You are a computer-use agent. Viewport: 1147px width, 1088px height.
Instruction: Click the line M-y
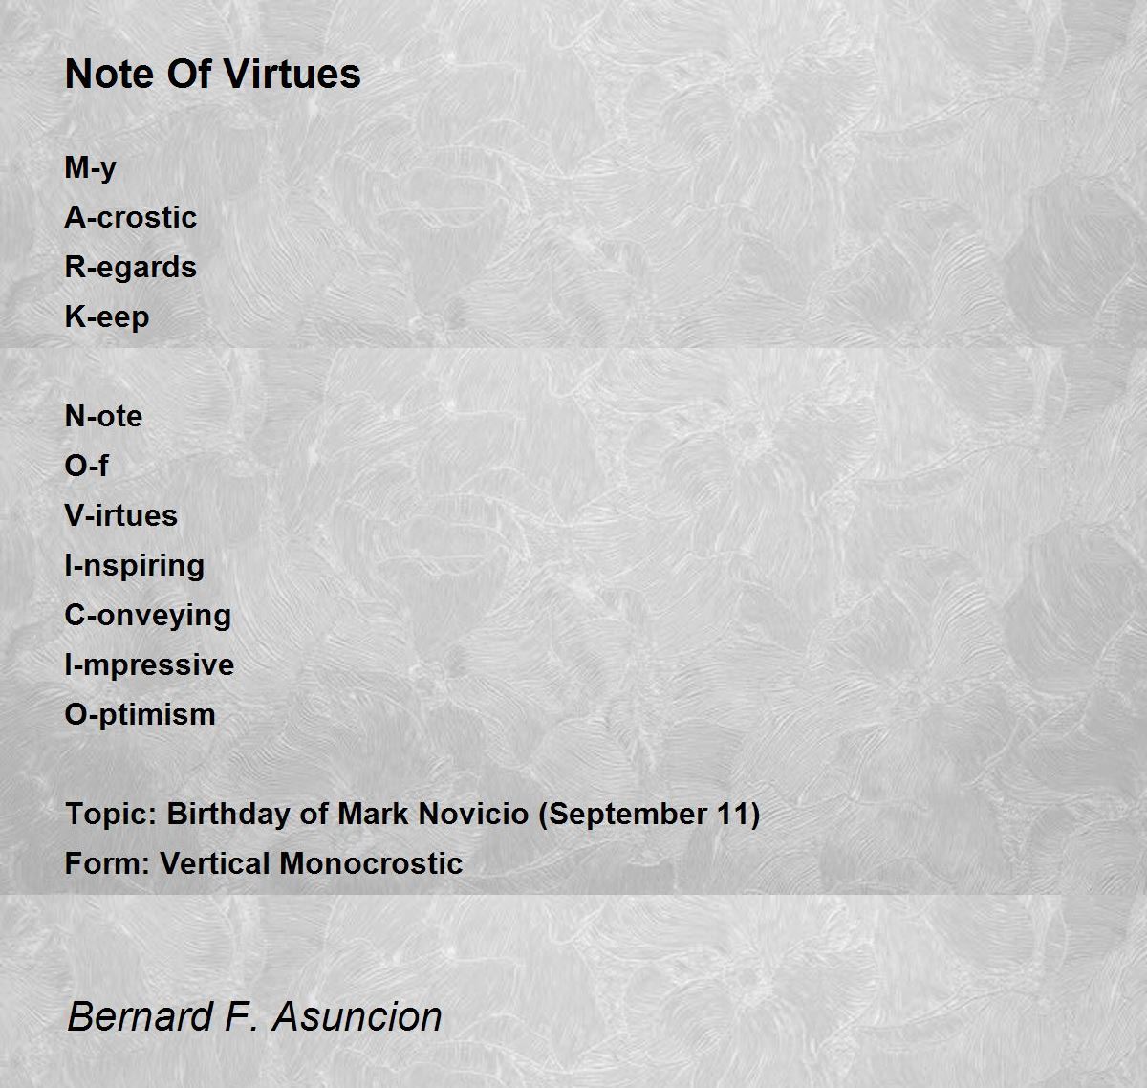tap(90, 168)
